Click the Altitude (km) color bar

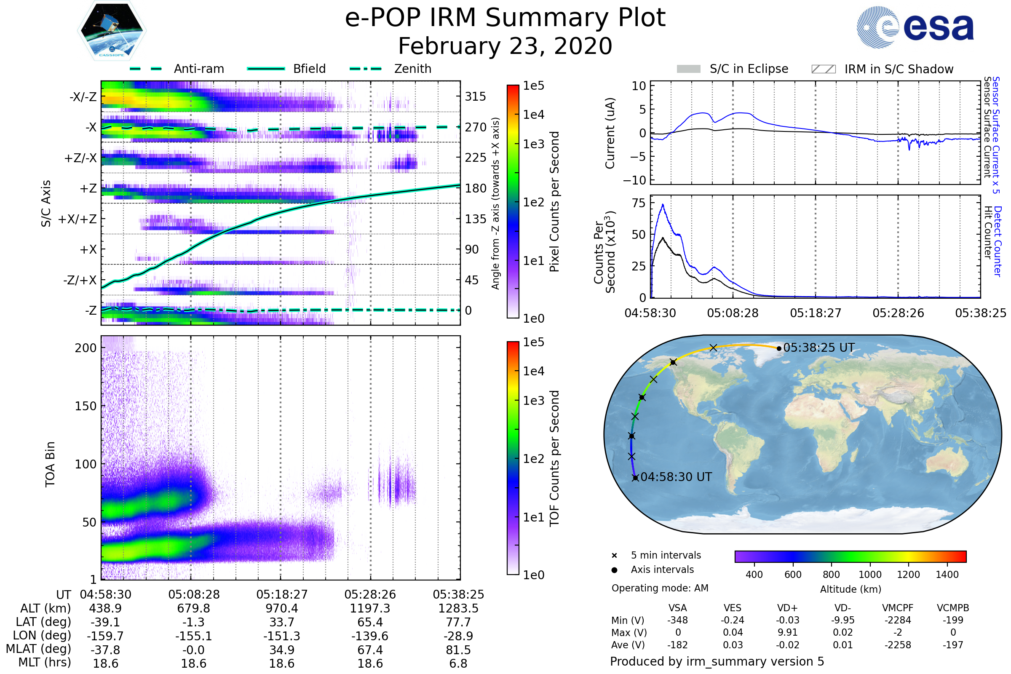[x=850, y=556]
